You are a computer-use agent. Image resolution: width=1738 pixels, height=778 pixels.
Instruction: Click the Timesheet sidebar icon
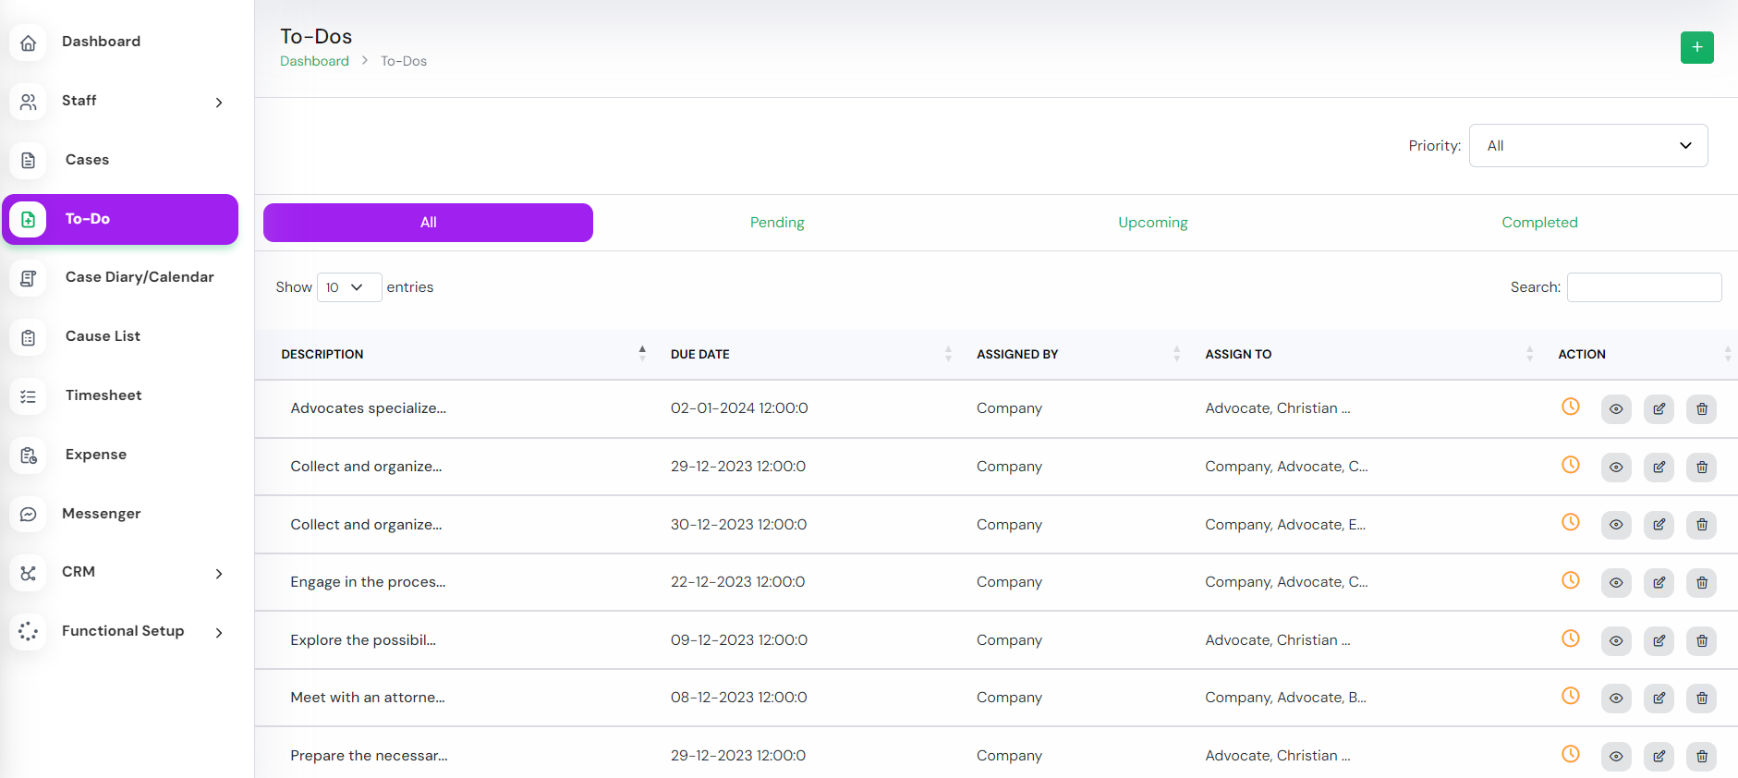pos(29,396)
